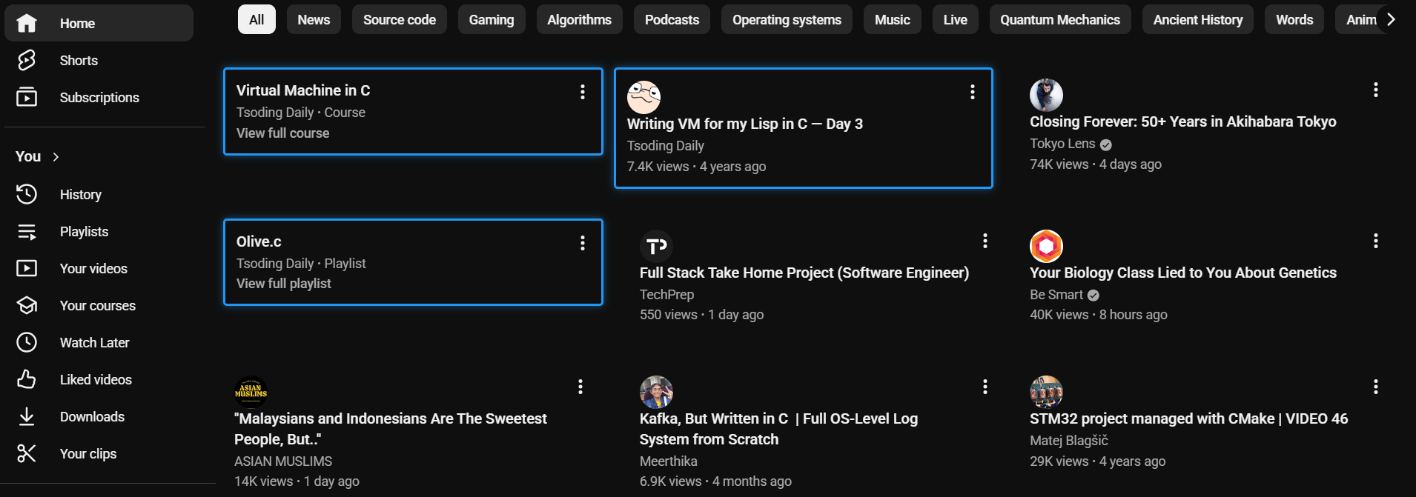1416x497 pixels.
Task: Open Your courses graduation cap icon
Action: click(x=27, y=305)
